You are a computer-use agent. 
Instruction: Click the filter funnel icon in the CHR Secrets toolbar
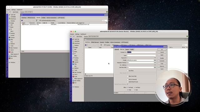pos(37,21)
